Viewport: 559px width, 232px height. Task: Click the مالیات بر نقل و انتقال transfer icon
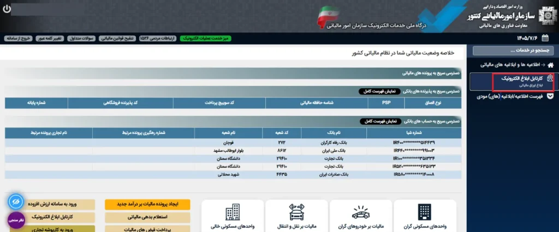click(x=296, y=212)
